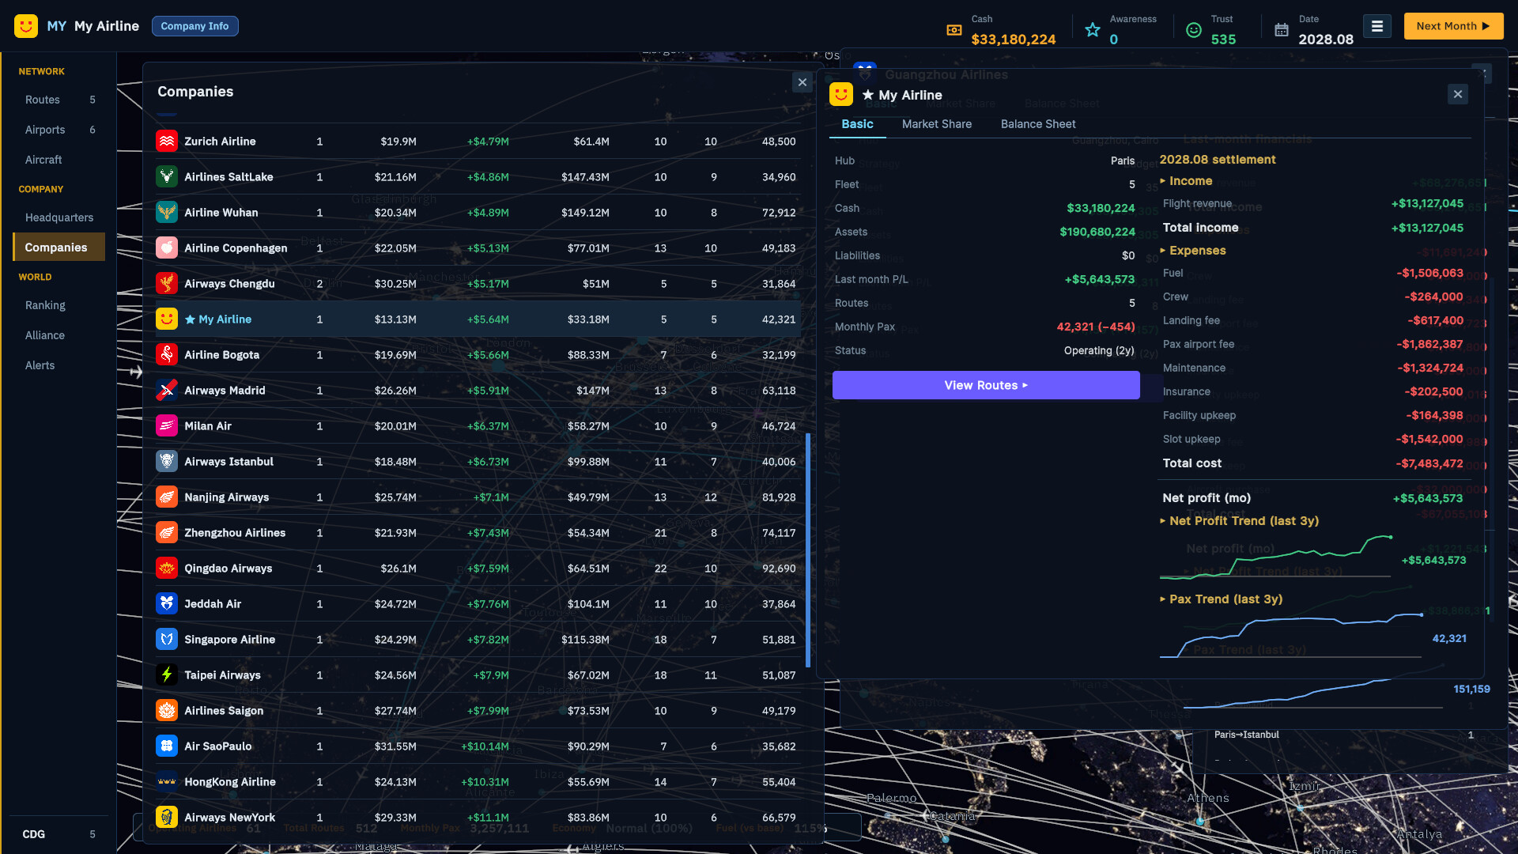Click the Singapore Airline logo icon

(167, 640)
